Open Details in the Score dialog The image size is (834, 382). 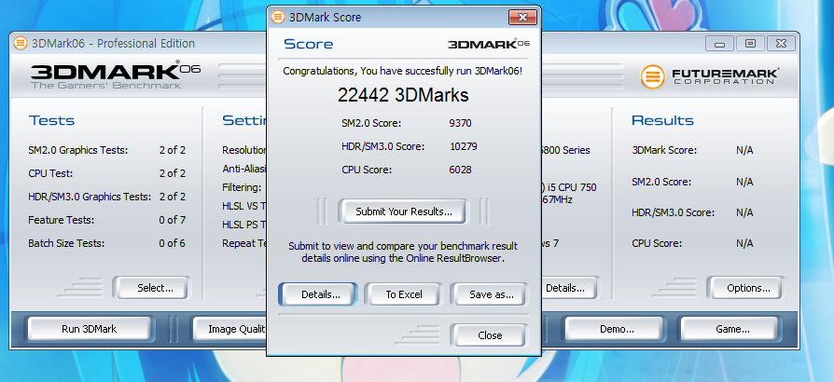click(320, 294)
